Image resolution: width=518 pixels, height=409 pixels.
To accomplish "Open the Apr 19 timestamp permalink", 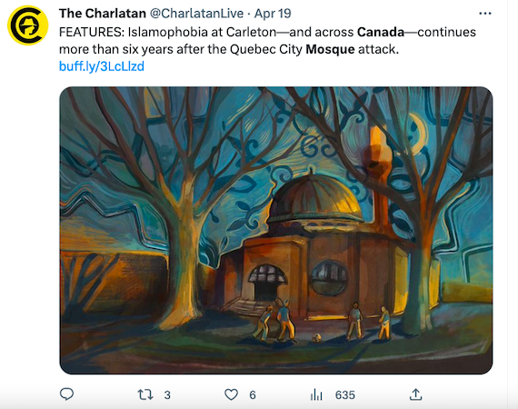I will (x=273, y=14).
